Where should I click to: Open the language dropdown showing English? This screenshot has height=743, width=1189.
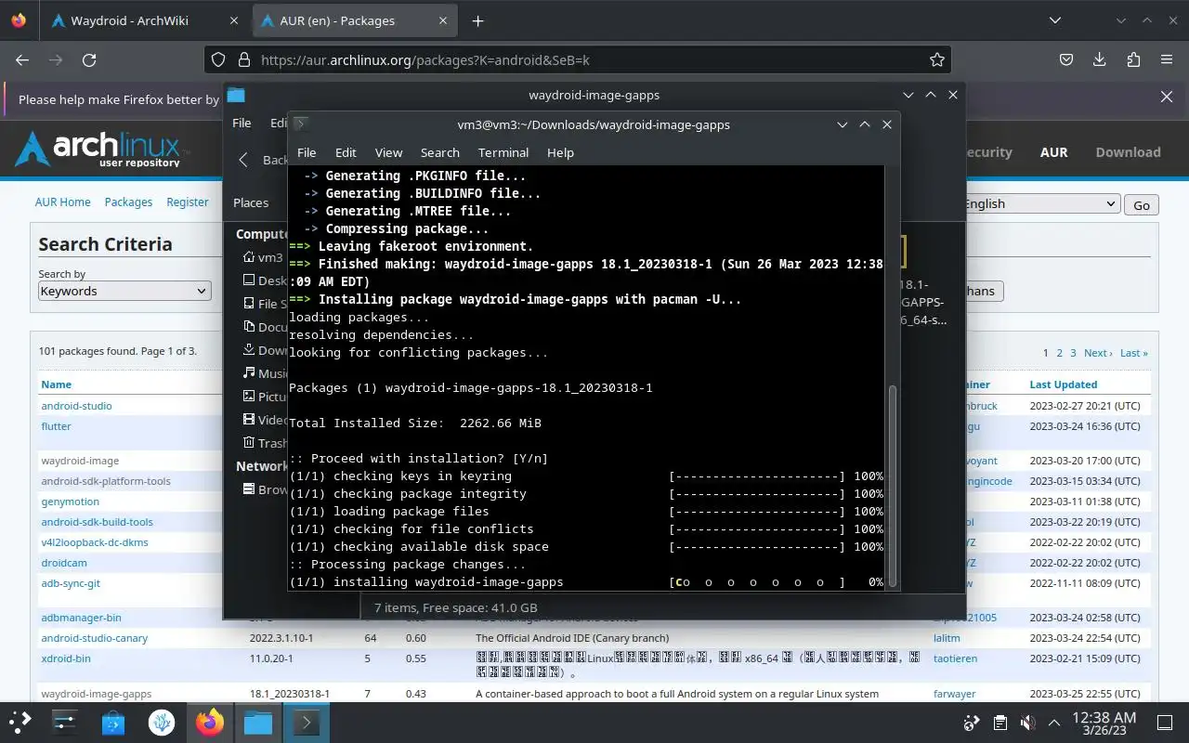coord(1039,204)
